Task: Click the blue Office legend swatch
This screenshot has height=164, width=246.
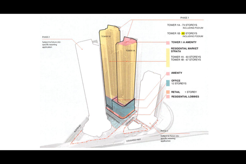Action: point(168,82)
